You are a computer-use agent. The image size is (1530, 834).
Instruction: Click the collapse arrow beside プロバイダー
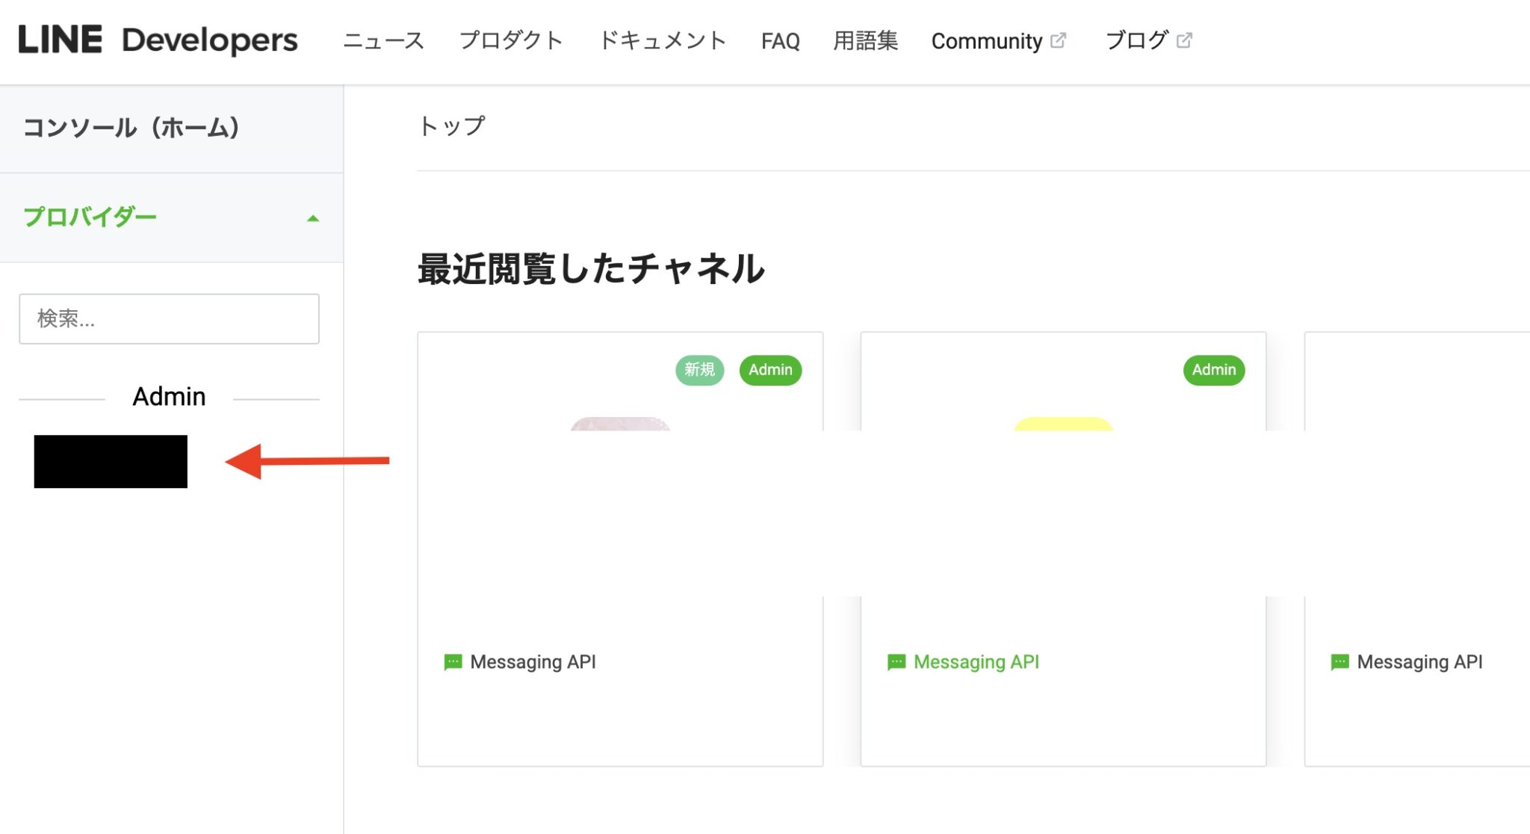(312, 217)
